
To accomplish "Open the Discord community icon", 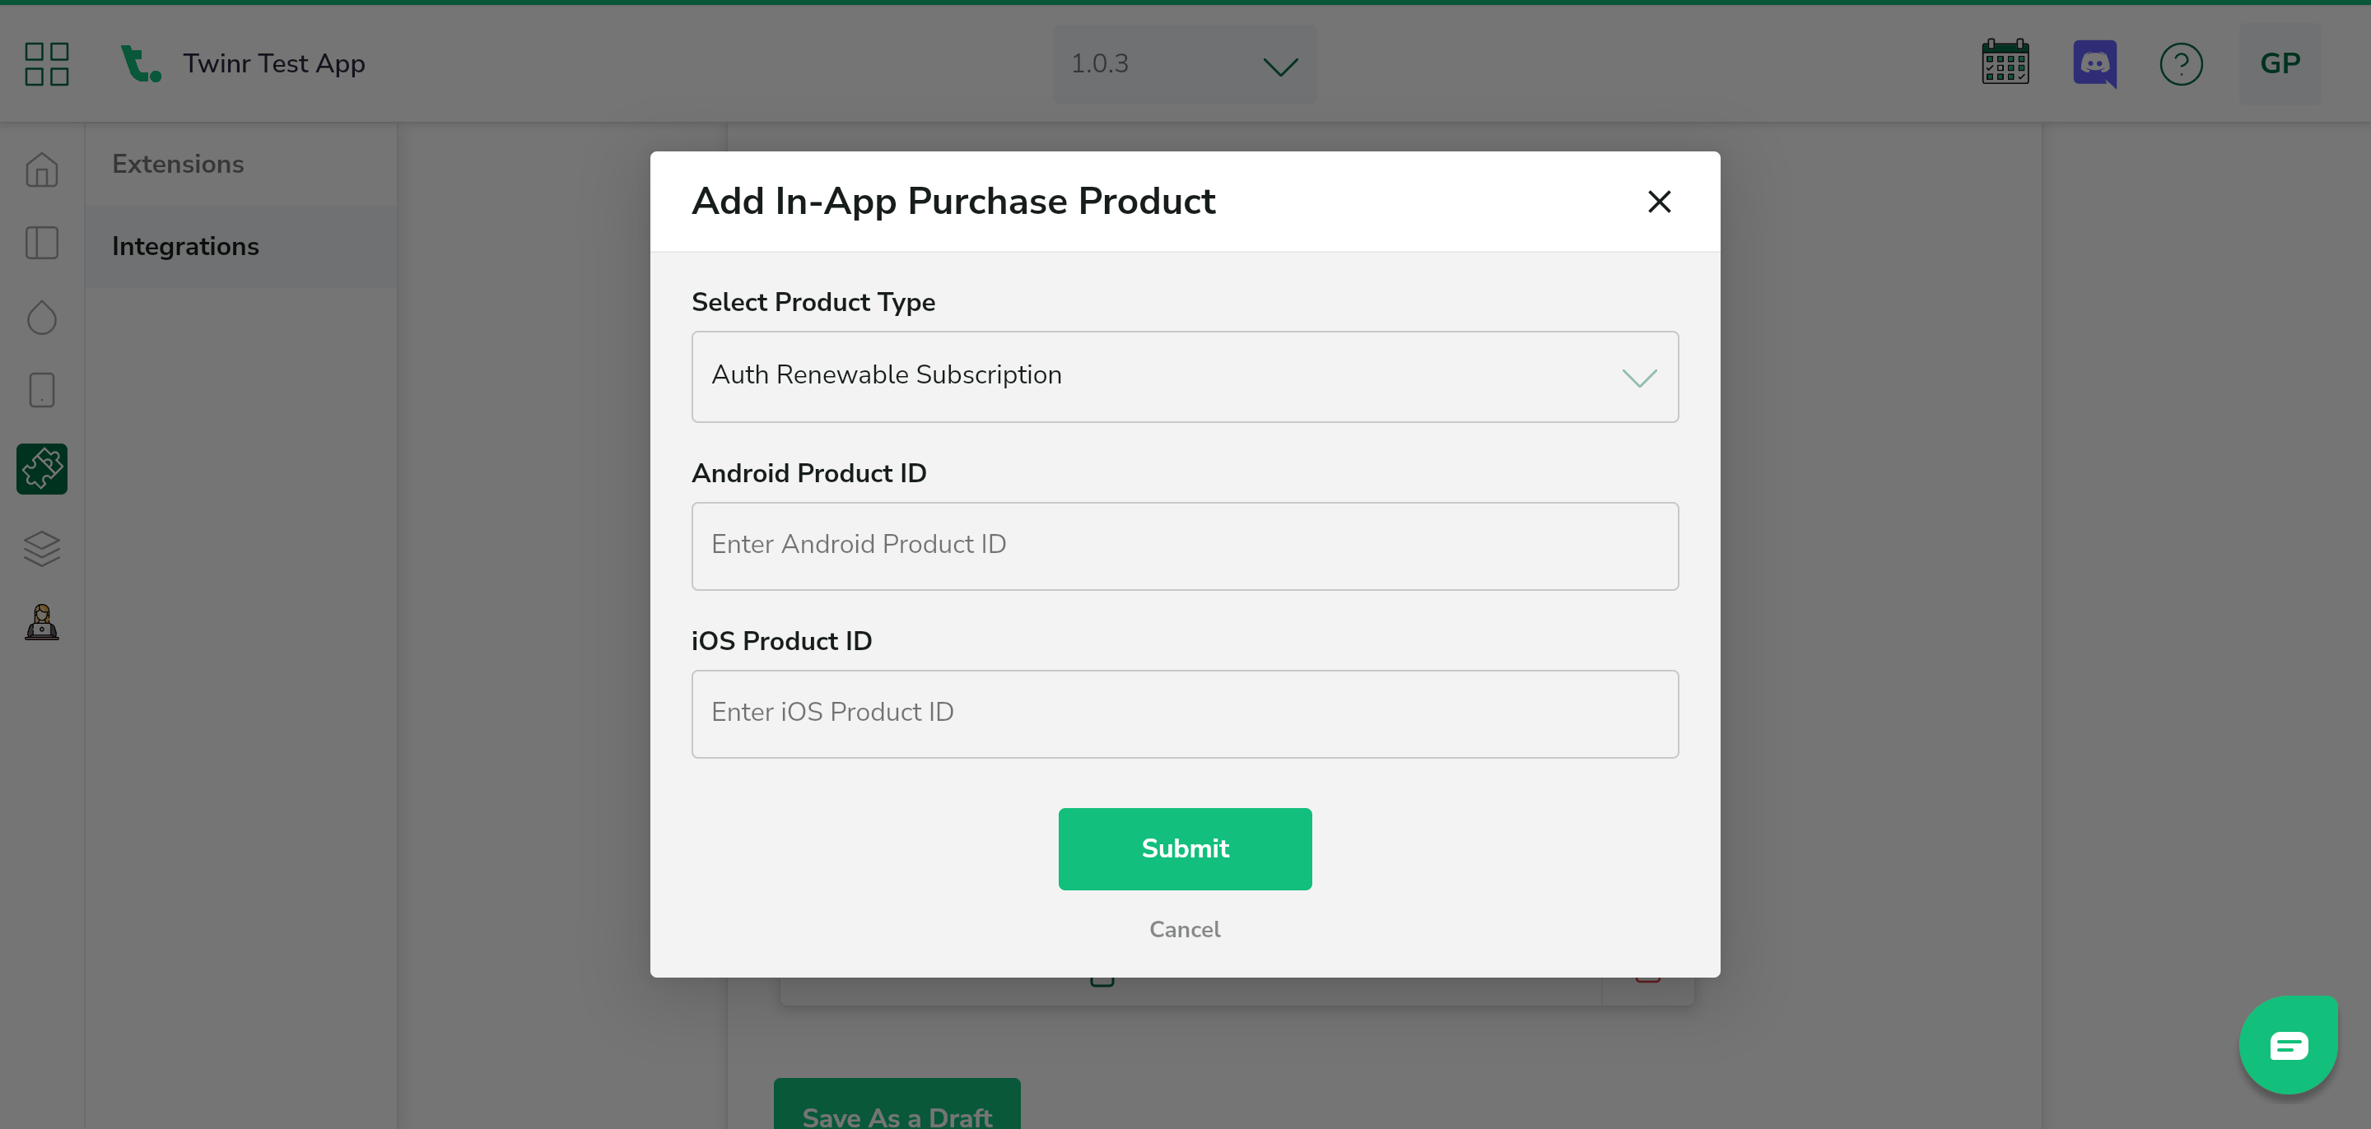I will point(2094,63).
